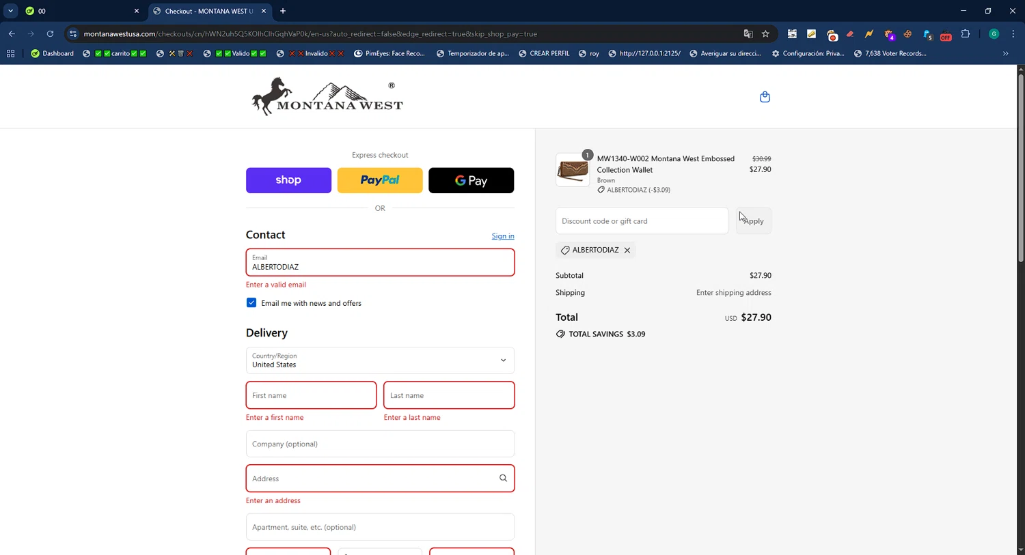
Task: Open the PimEyes: Face Reco bookmark
Action: pos(389,53)
